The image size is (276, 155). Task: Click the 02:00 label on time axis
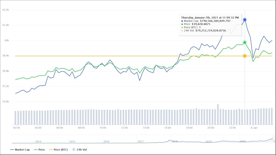(16, 128)
